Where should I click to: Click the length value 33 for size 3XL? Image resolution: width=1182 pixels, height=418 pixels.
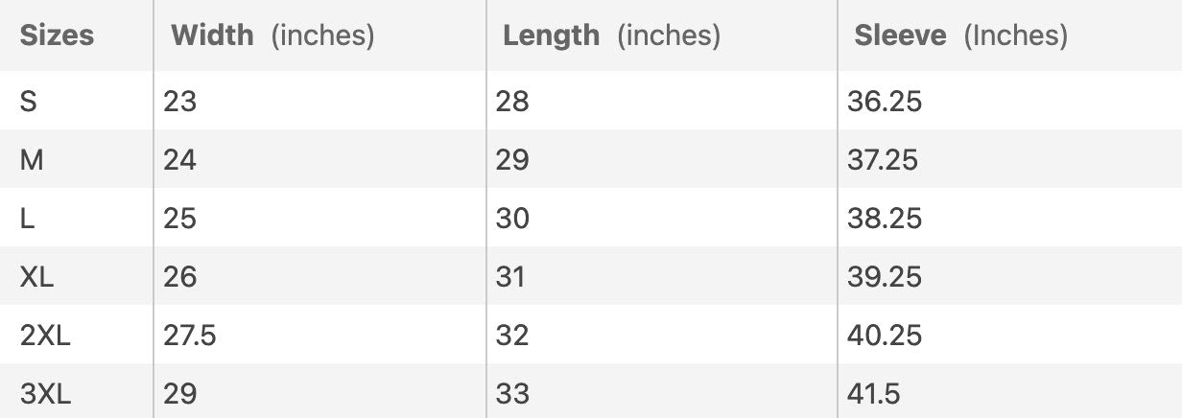(x=512, y=394)
